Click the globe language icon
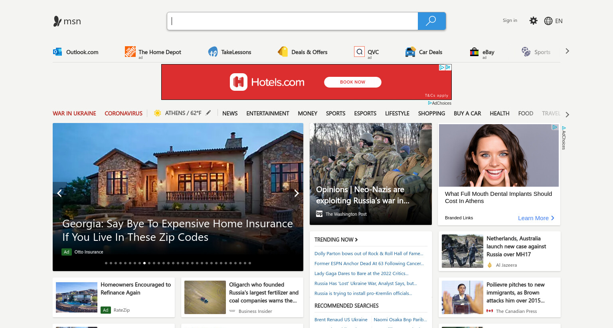The width and height of the screenshot is (613, 328). tap(548, 21)
